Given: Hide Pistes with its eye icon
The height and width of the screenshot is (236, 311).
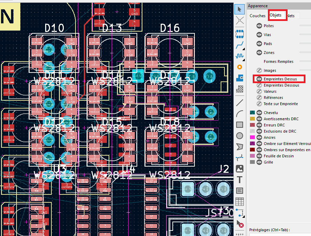Looking at the screenshot, I should click(x=259, y=26).
